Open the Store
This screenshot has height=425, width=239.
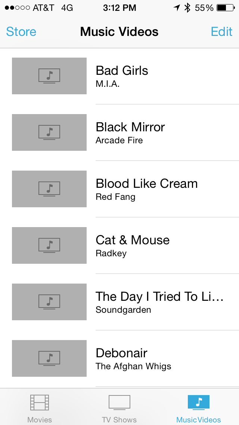[21, 31]
